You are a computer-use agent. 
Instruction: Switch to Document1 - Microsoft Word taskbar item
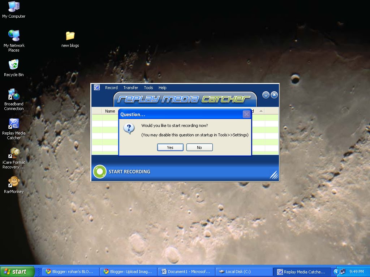click(186, 272)
